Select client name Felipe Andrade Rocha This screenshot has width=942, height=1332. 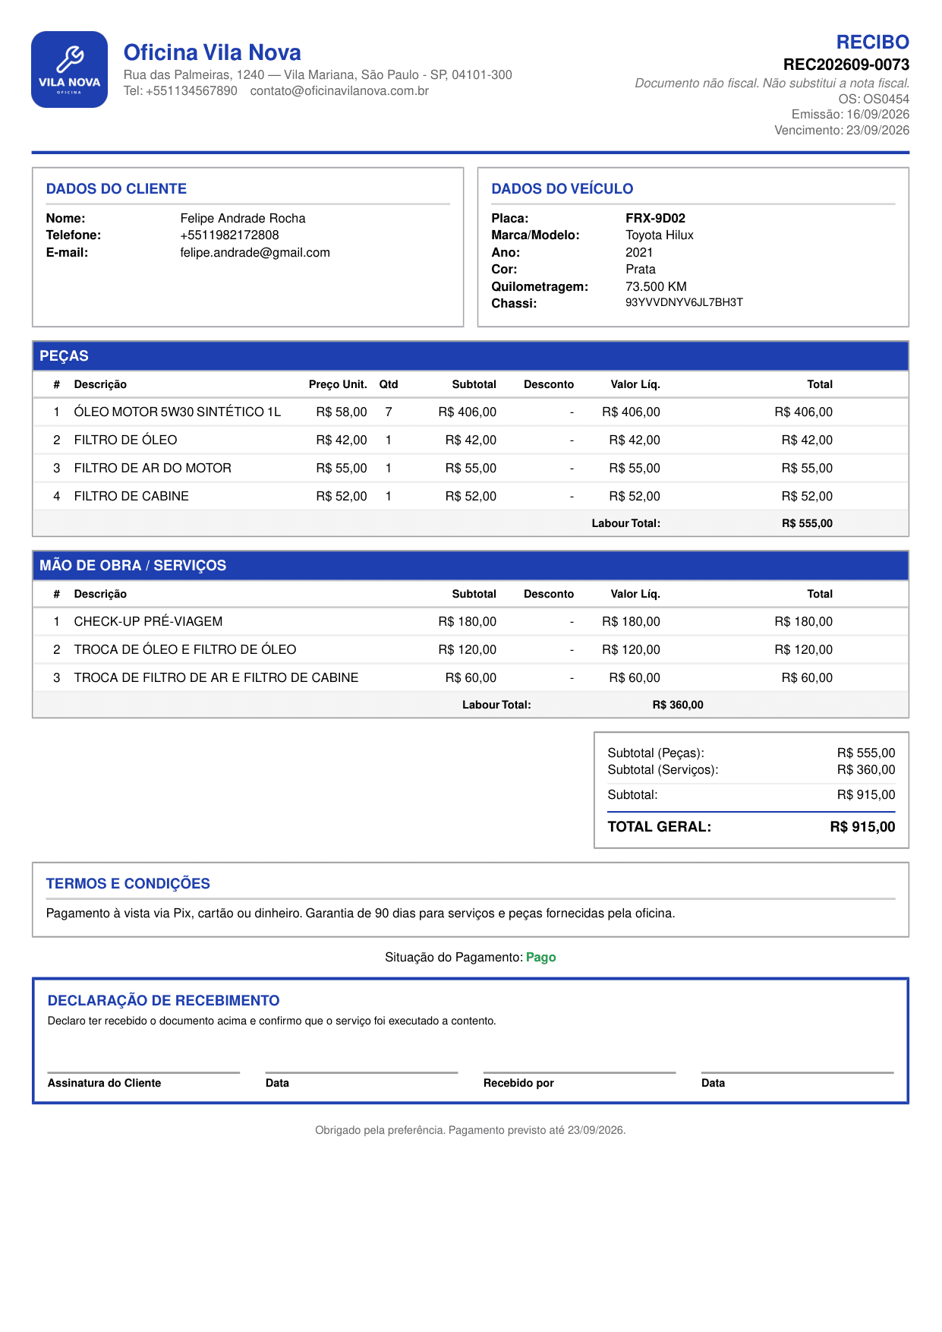coord(243,219)
